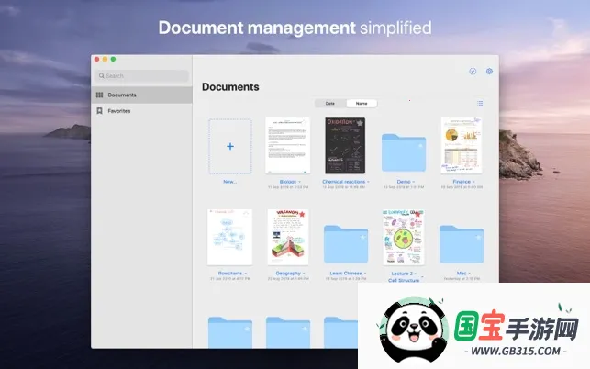
Task: Click the Learn Chinese folder name label
Action: [346, 273]
